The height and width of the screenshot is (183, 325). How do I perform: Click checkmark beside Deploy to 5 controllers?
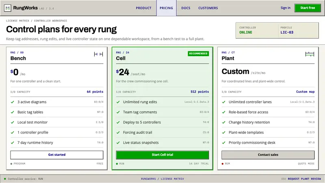(x=118, y=122)
